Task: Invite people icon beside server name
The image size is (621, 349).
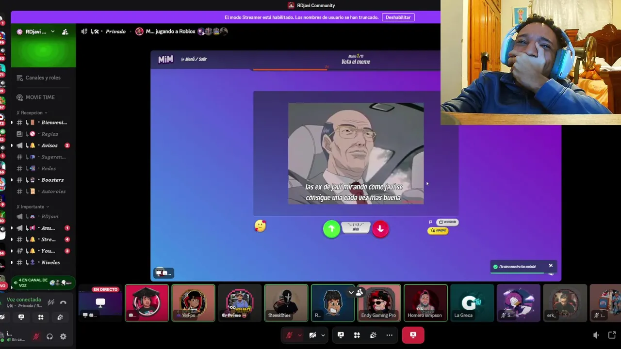Action: click(65, 32)
